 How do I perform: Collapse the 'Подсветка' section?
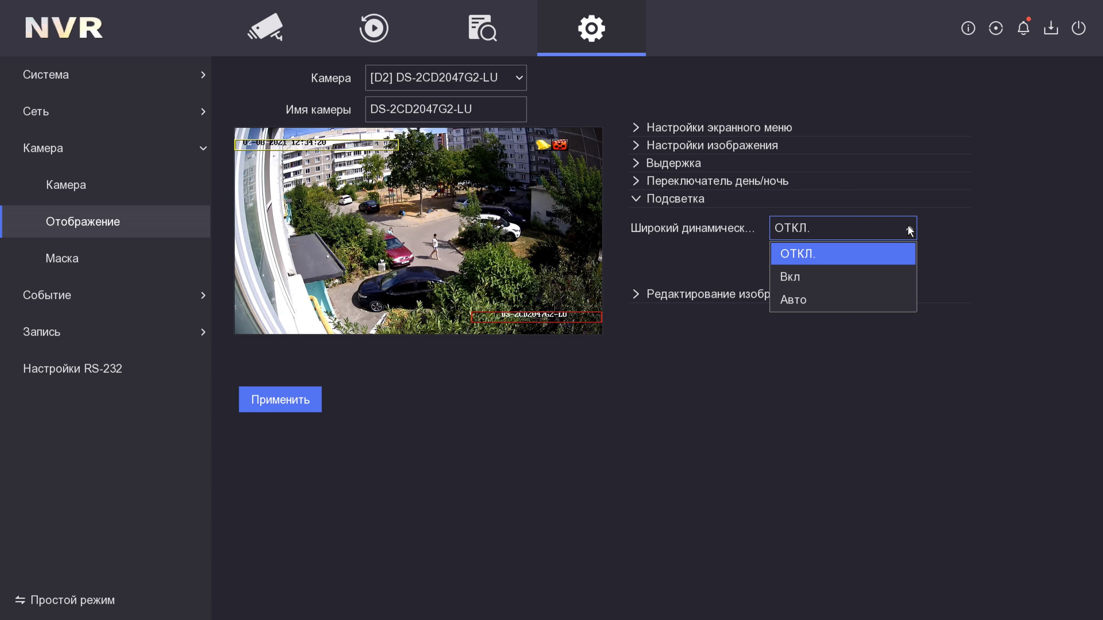point(675,199)
